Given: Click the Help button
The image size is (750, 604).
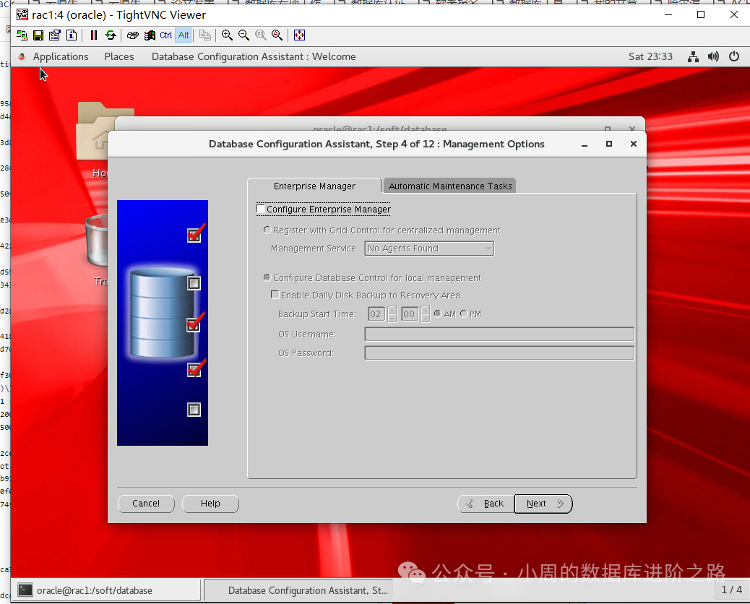Looking at the screenshot, I should coord(210,504).
